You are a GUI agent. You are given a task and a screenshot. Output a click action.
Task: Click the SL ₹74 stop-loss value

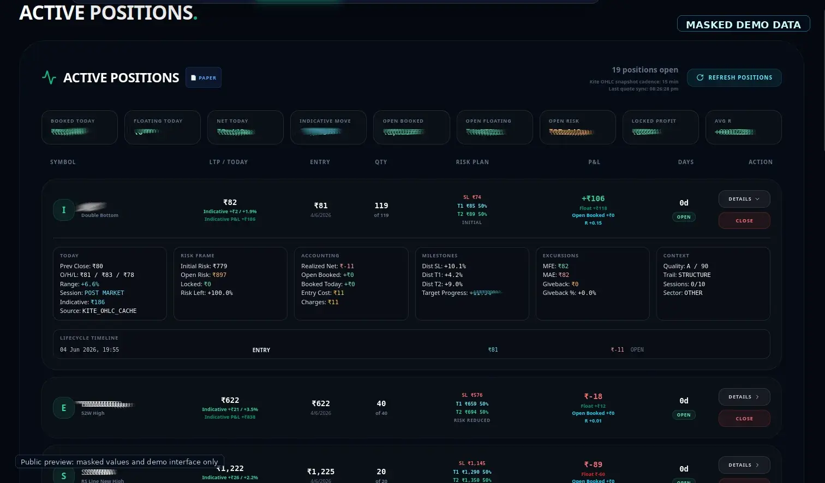point(472,197)
